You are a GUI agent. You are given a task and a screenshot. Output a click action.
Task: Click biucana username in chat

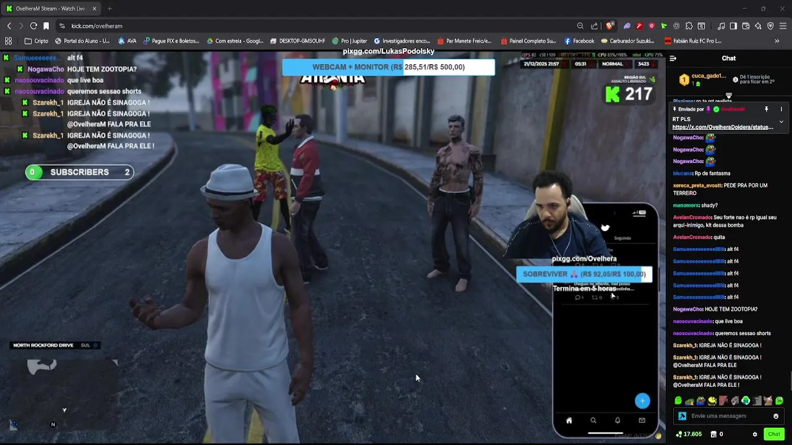(682, 174)
